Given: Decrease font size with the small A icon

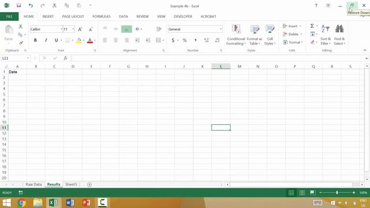Looking at the screenshot, I should pyautogui.click(x=91, y=29).
